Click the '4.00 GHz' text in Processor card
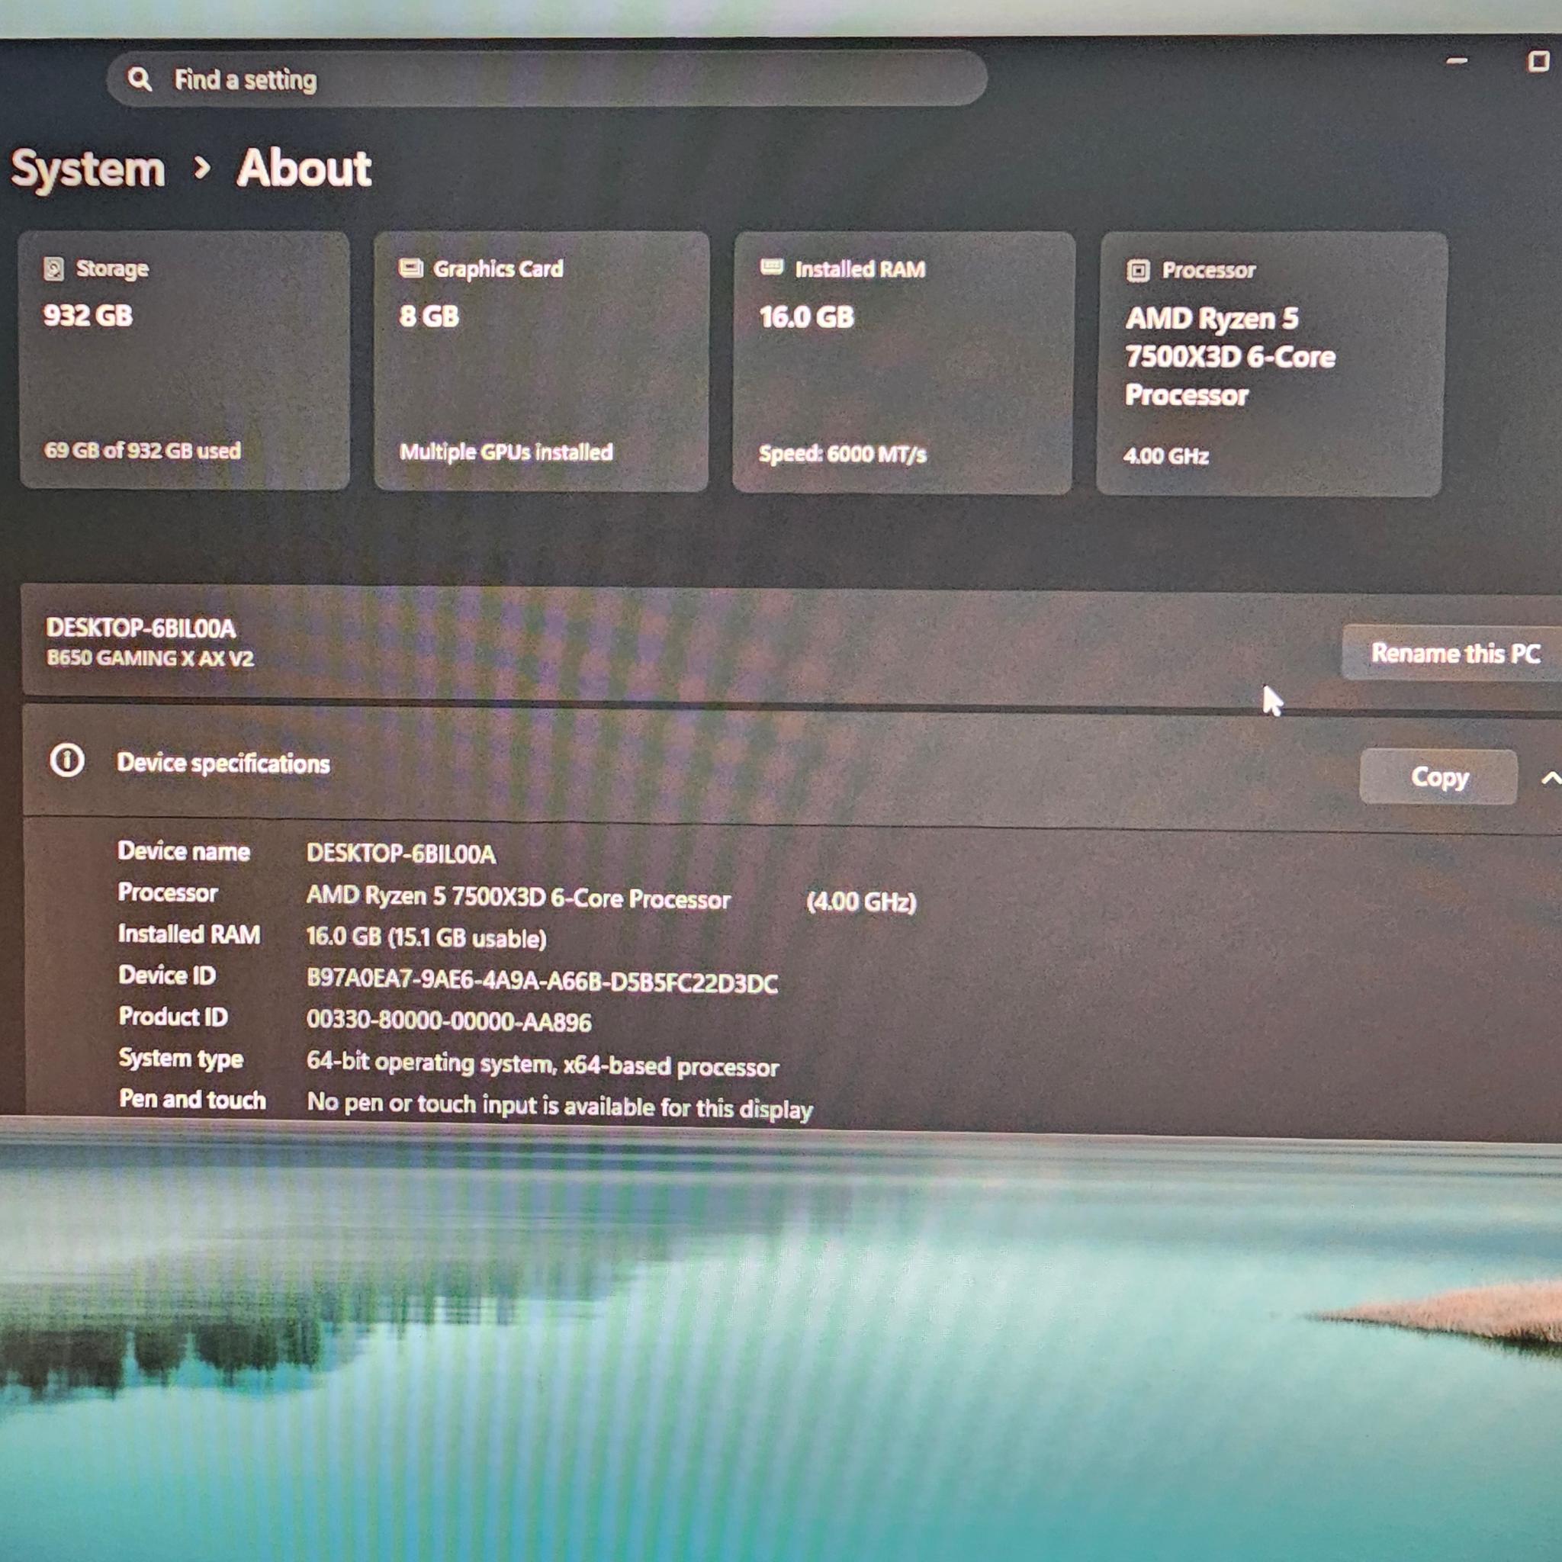The width and height of the screenshot is (1562, 1562). click(1166, 456)
